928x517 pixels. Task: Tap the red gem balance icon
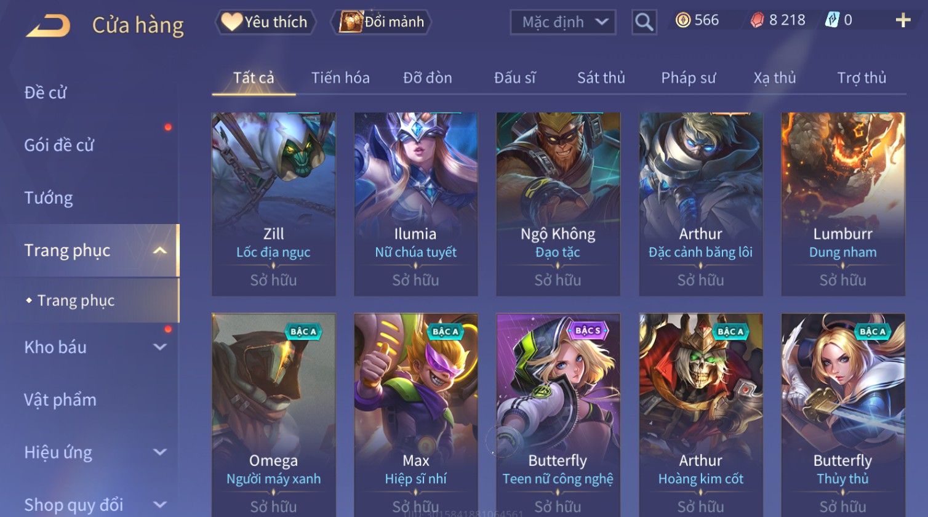(758, 20)
